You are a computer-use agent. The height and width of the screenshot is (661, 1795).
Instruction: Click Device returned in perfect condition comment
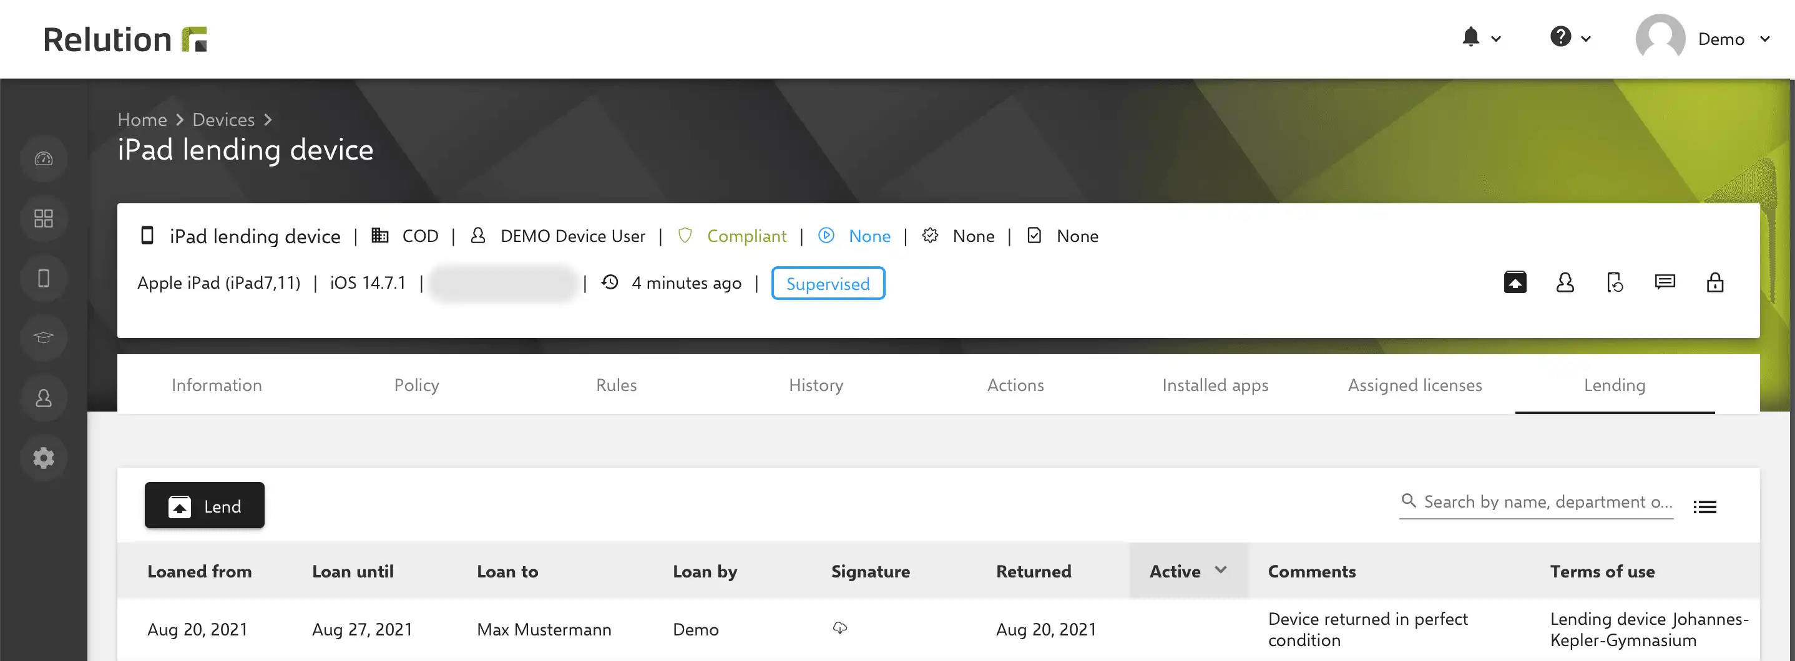[x=1367, y=630]
